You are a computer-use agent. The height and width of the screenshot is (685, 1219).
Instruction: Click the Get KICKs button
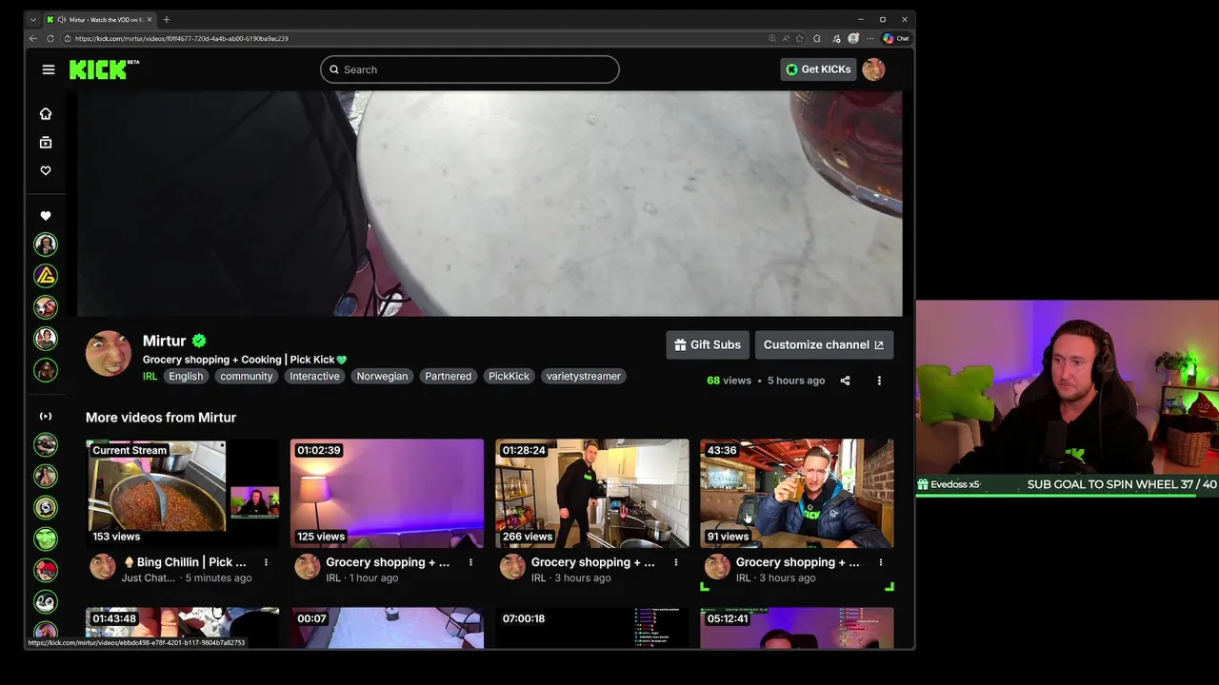(818, 69)
